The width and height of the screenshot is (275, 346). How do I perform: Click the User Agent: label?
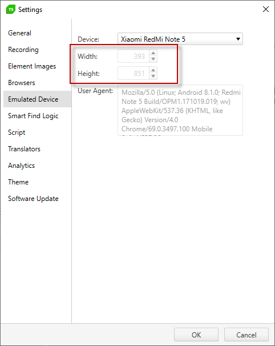pos(95,91)
